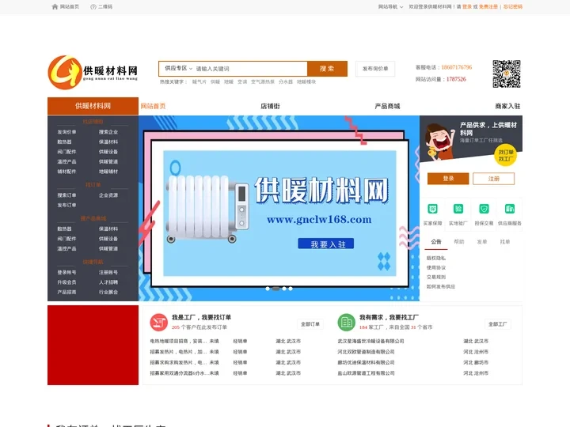570x427 pixels.
Task: Click the house icon in the top bar
Action: point(55,6)
